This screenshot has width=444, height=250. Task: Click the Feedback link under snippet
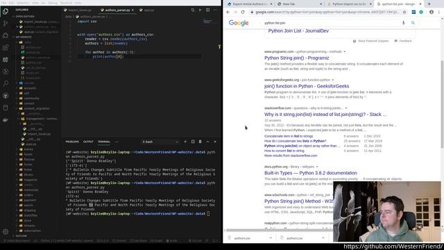(405, 41)
